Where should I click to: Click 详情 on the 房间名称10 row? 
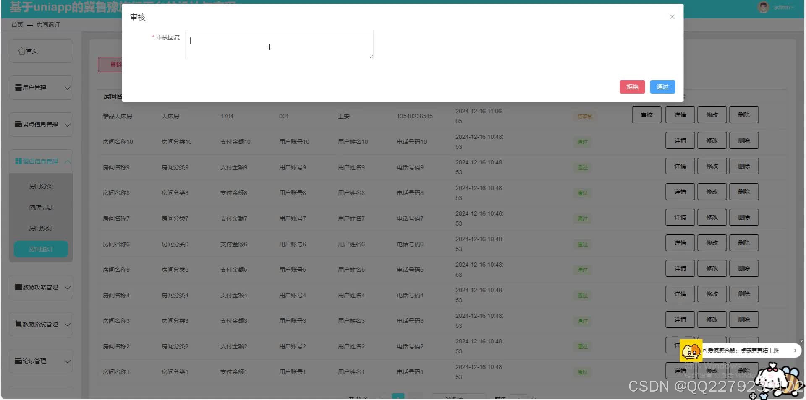(x=680, y=140)
